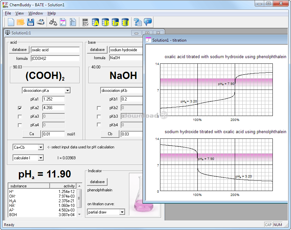Image resolution: width=291 pixels, height=230 pixels.
Task: Uncheck the pKa2 checkbox
Action: (20, 108)
